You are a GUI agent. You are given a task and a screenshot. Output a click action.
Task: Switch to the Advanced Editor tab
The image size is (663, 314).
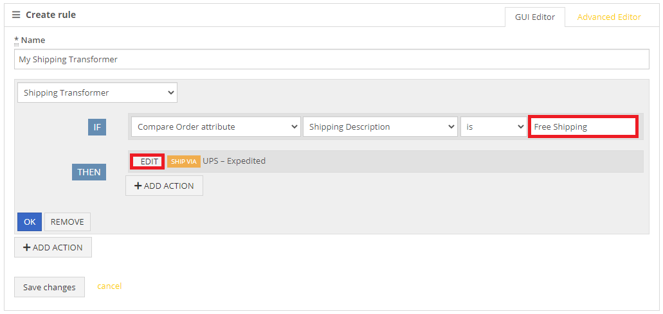(x=609, y=17)
